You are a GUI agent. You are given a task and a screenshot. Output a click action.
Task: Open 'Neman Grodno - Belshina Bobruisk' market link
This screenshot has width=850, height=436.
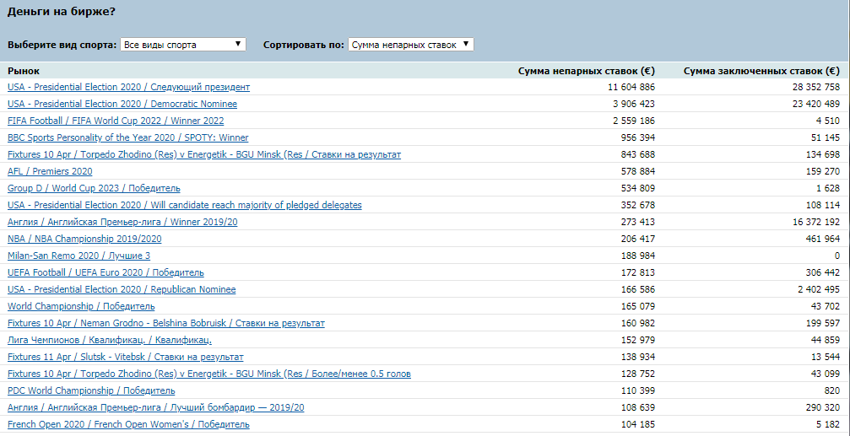pyautogui.click(x=166, y=323)
